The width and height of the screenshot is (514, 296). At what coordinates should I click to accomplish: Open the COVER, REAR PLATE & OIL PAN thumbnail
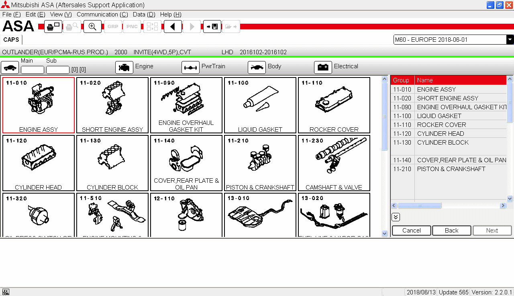point(186,163)
